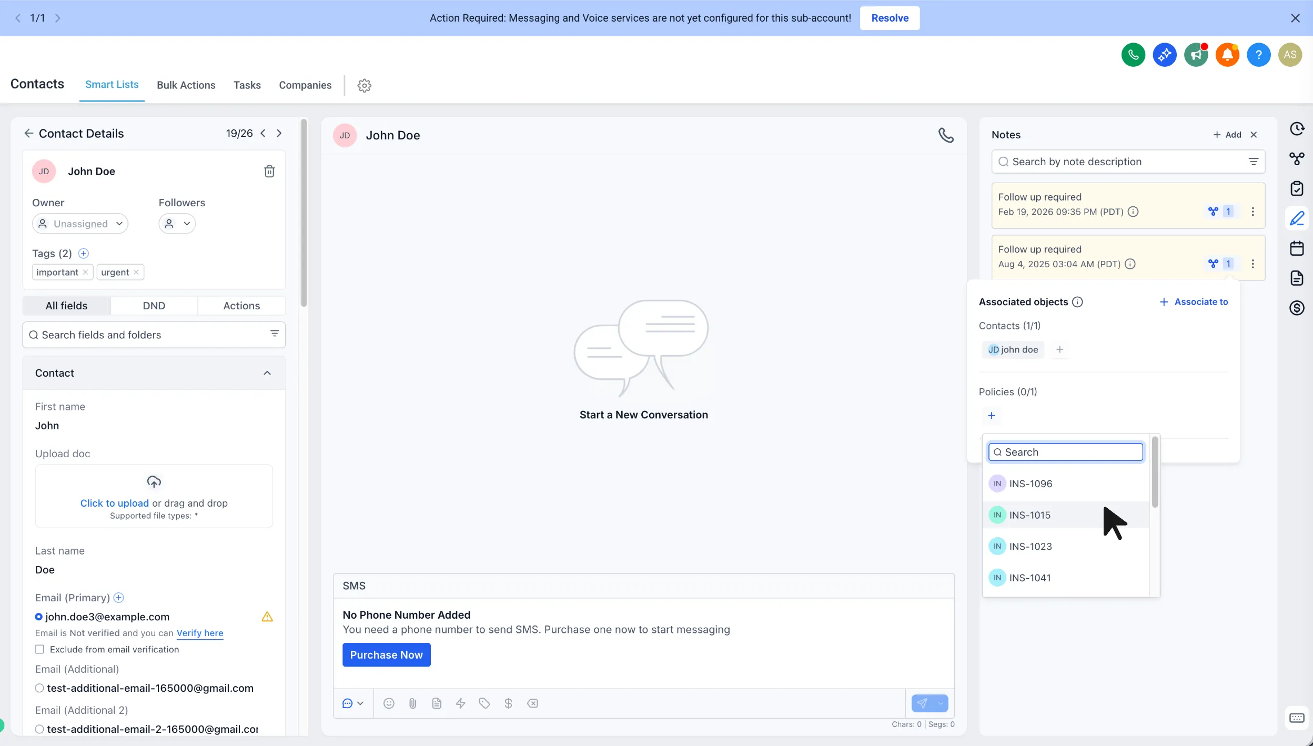Open the Owner Unassigned dropdown
Image resolution: width=1313 pixels, height=746 pixels.
pos(80,224)
